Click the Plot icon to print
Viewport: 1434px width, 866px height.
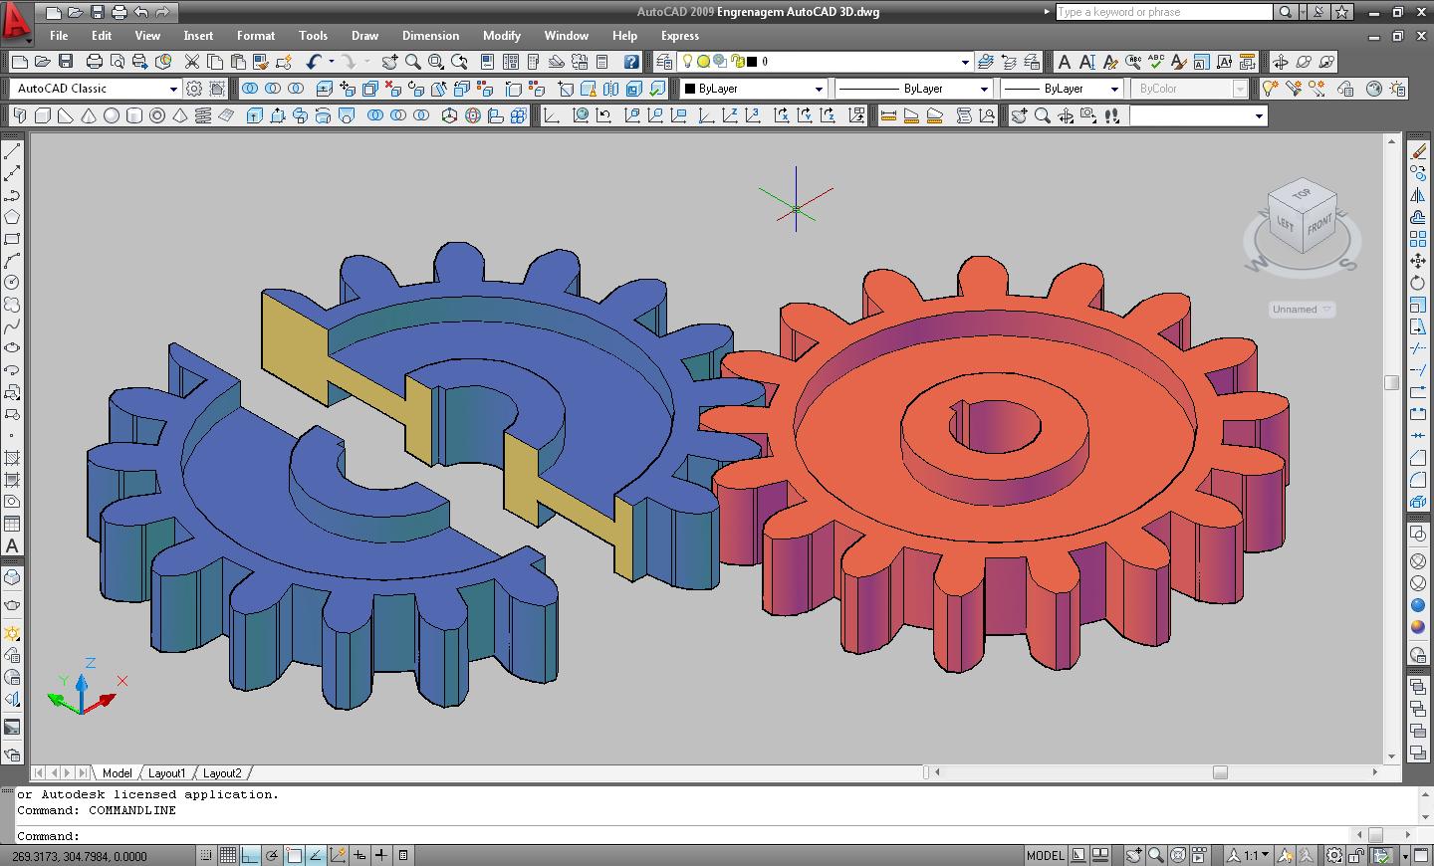[x=94, y=61]
